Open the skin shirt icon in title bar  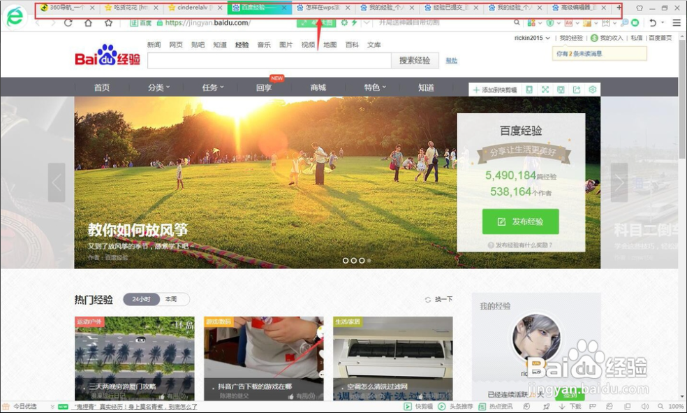tap(640, 8)
